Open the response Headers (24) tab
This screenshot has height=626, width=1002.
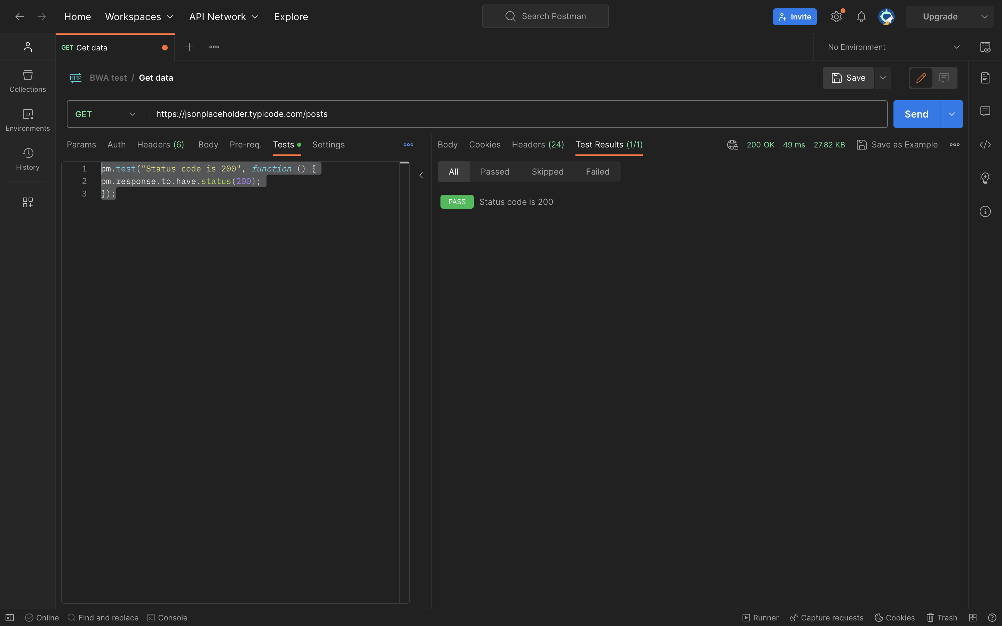pyautogui.click(x=538, y=144)
